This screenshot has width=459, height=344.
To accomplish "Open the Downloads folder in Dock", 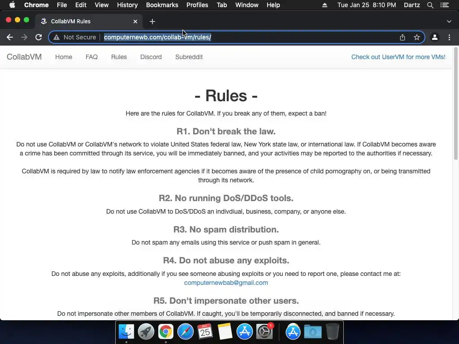I will point(312,332).
